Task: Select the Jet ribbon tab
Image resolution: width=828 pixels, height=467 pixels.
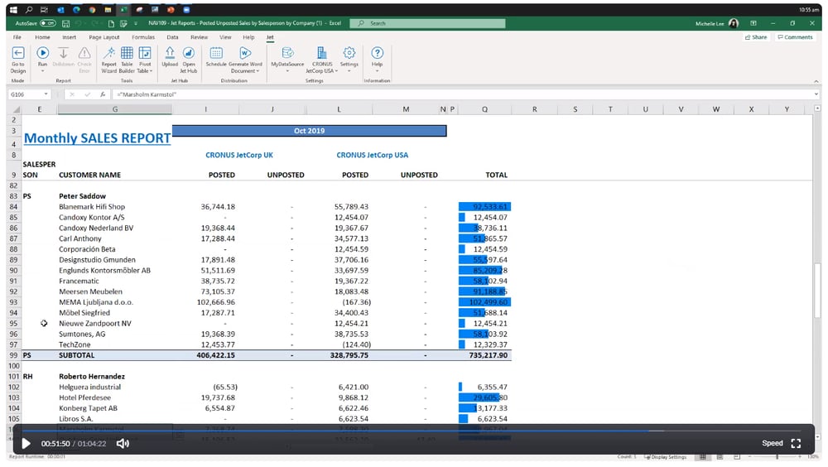Action: [x=270, y=37]
